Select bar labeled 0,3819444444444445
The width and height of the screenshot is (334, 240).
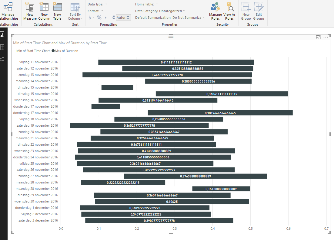click(220, 113)
